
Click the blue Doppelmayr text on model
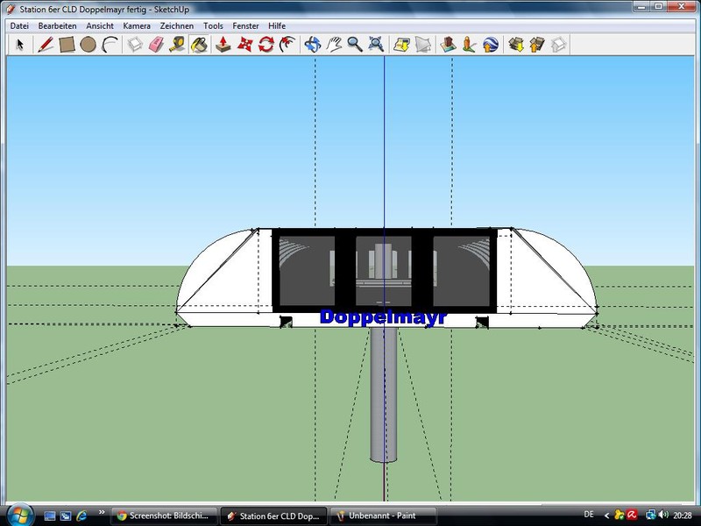[x=384, y=317]
